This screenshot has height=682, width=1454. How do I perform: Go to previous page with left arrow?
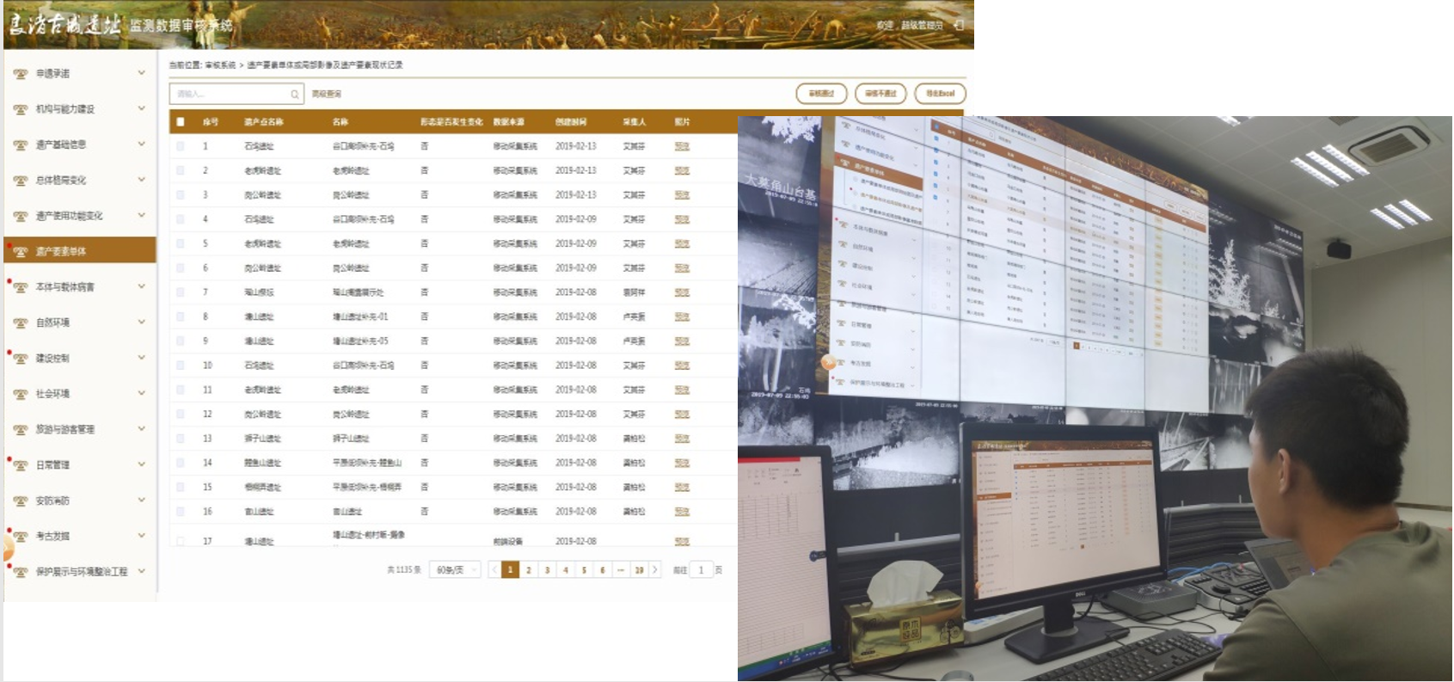pyautogui.click(x=494, y=569)
